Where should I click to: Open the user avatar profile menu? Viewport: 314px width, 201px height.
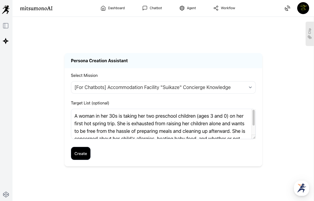click(303, 8)
